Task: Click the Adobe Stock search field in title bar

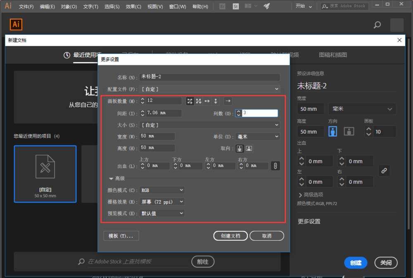Action: click(344, 6)
